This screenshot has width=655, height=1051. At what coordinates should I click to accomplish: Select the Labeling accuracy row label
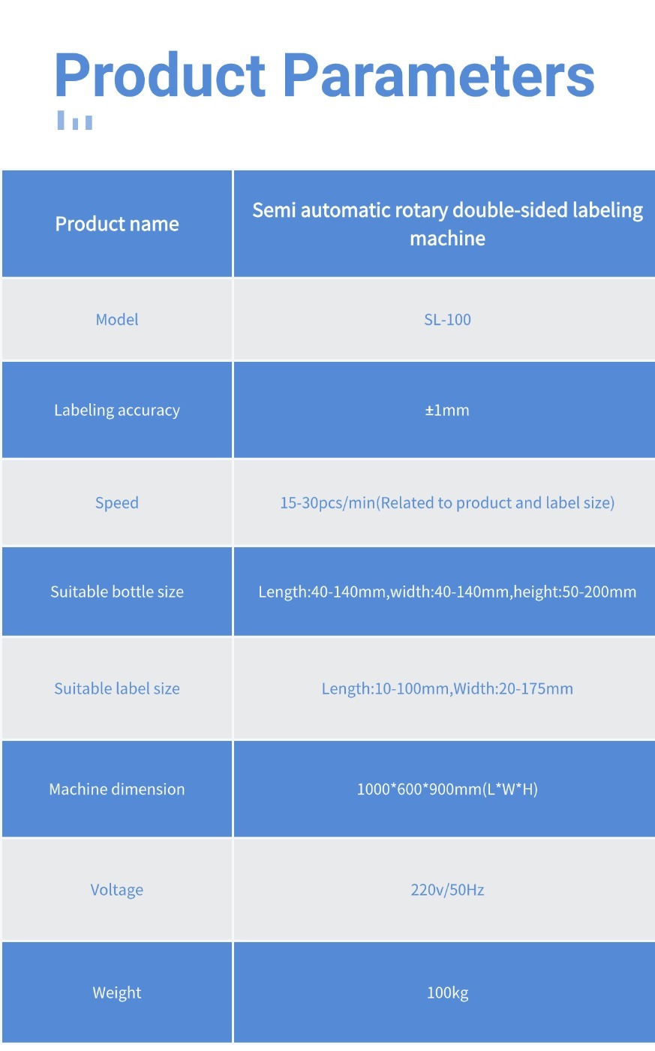pos(117,410)
